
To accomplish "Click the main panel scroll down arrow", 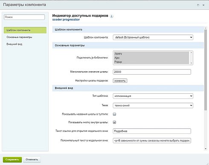I will (x=206, y=149).
